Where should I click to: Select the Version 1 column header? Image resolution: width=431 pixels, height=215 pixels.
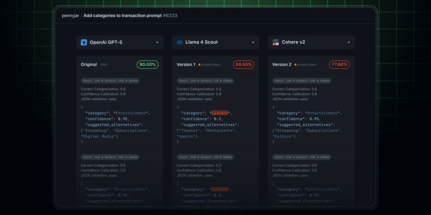tap(186, 65)
